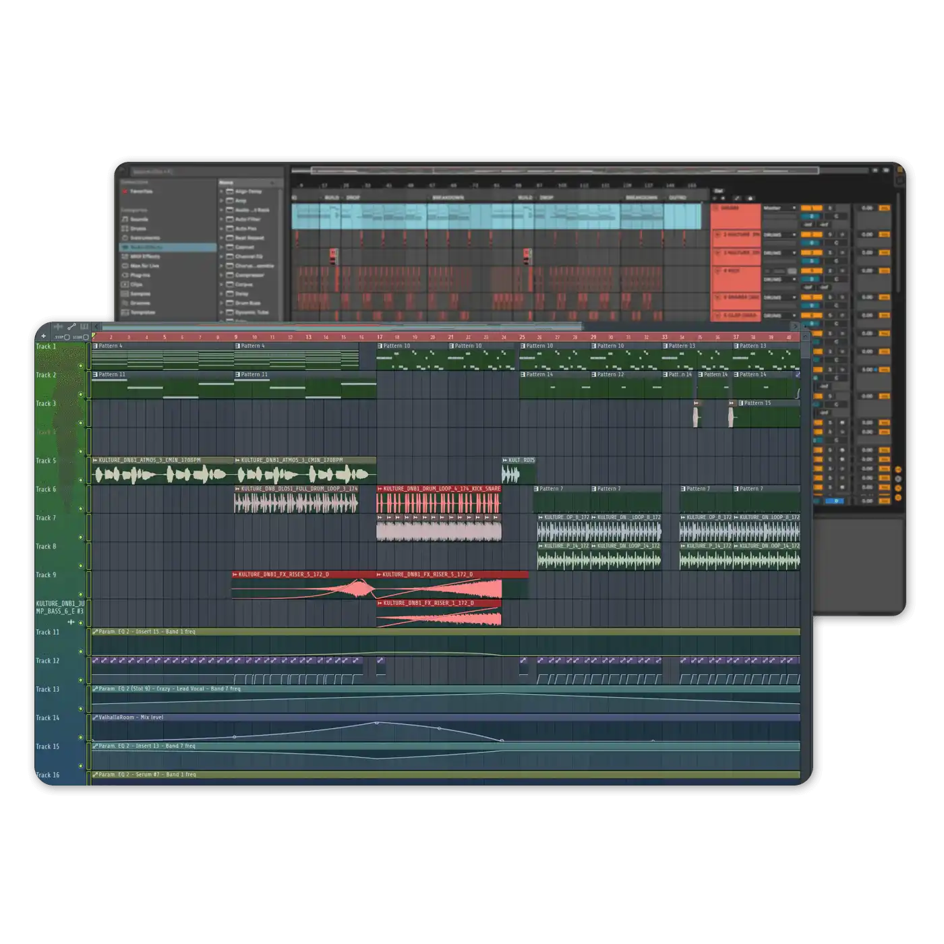Click the 0.00 volume field on 4 KICK track

pyautogui.click(x=868, y=270)
